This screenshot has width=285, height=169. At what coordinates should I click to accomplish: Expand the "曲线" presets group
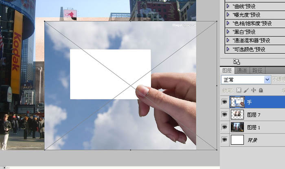click(228, 6)
